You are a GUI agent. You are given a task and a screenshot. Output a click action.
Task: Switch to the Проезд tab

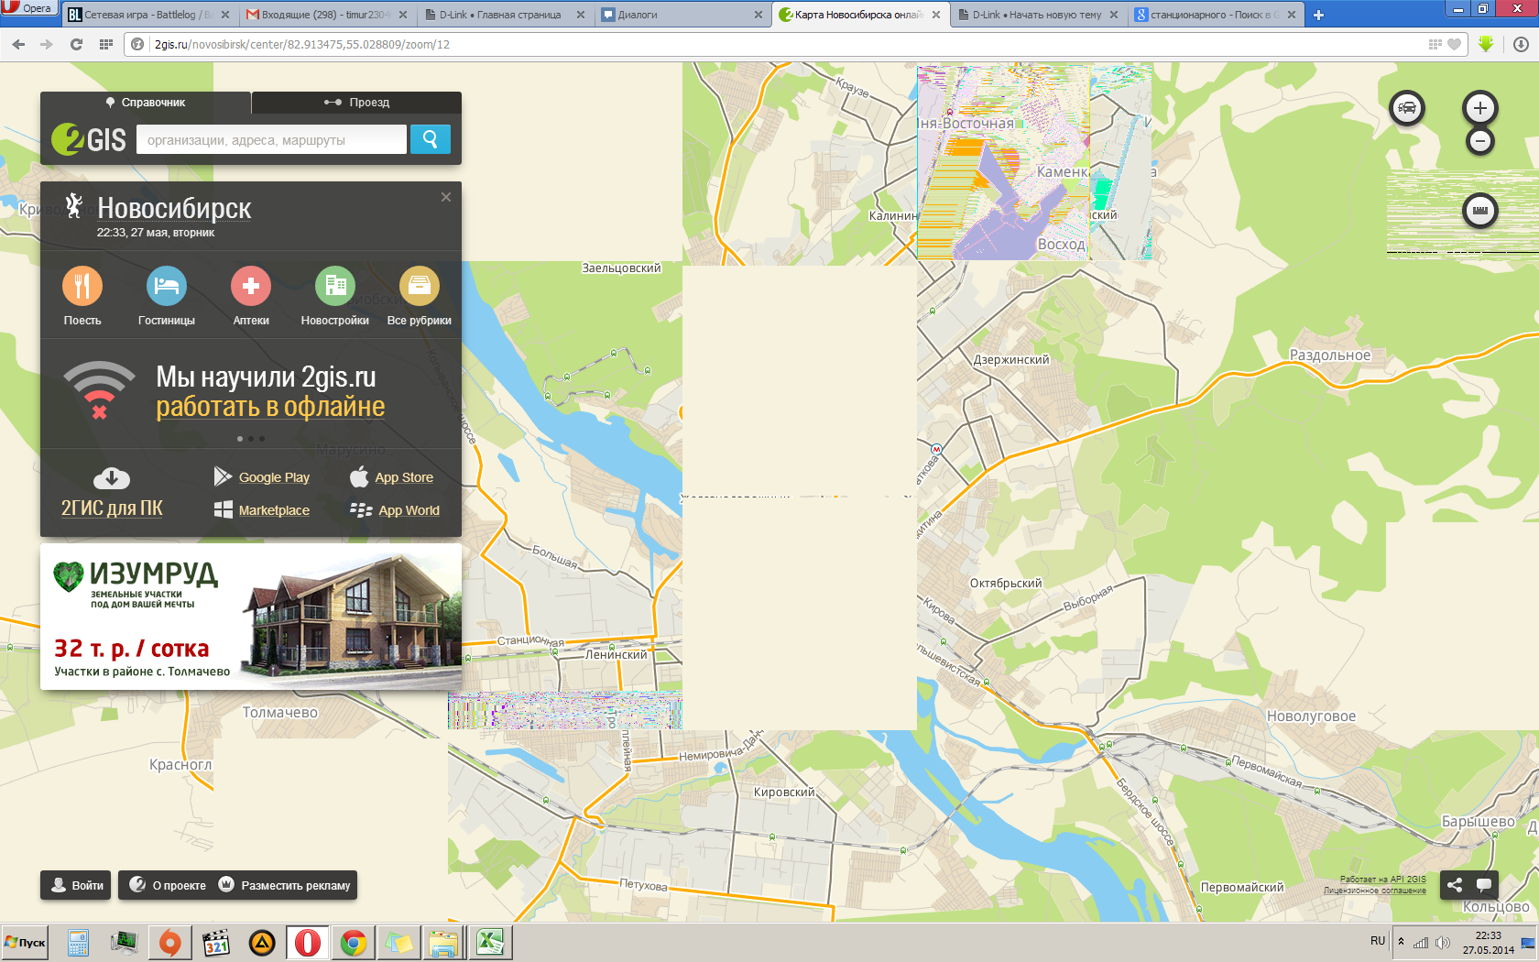tap(357, 103)
